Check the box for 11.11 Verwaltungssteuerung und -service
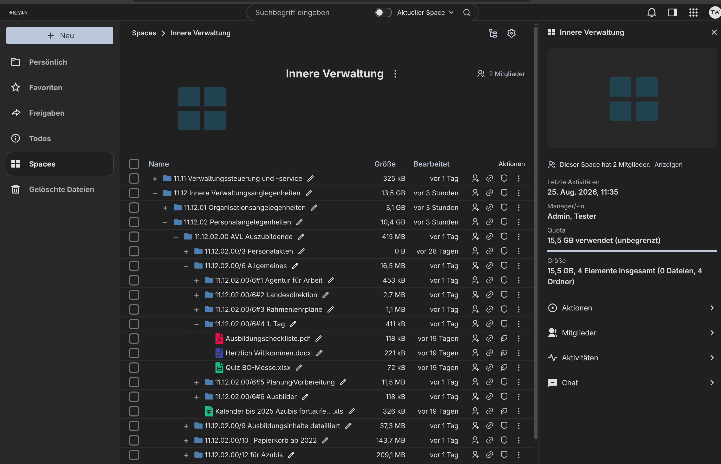721x464 pixels. (134, 178)
